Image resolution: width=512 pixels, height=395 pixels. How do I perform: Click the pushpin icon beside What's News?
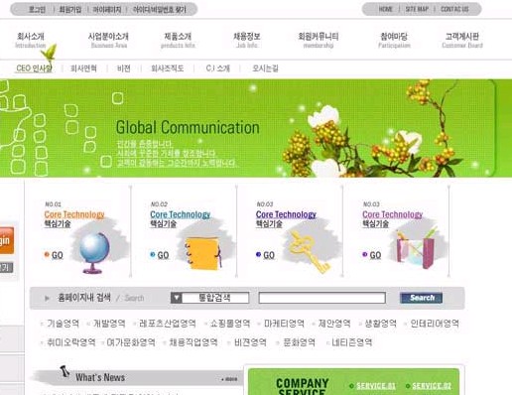(64, 372)
